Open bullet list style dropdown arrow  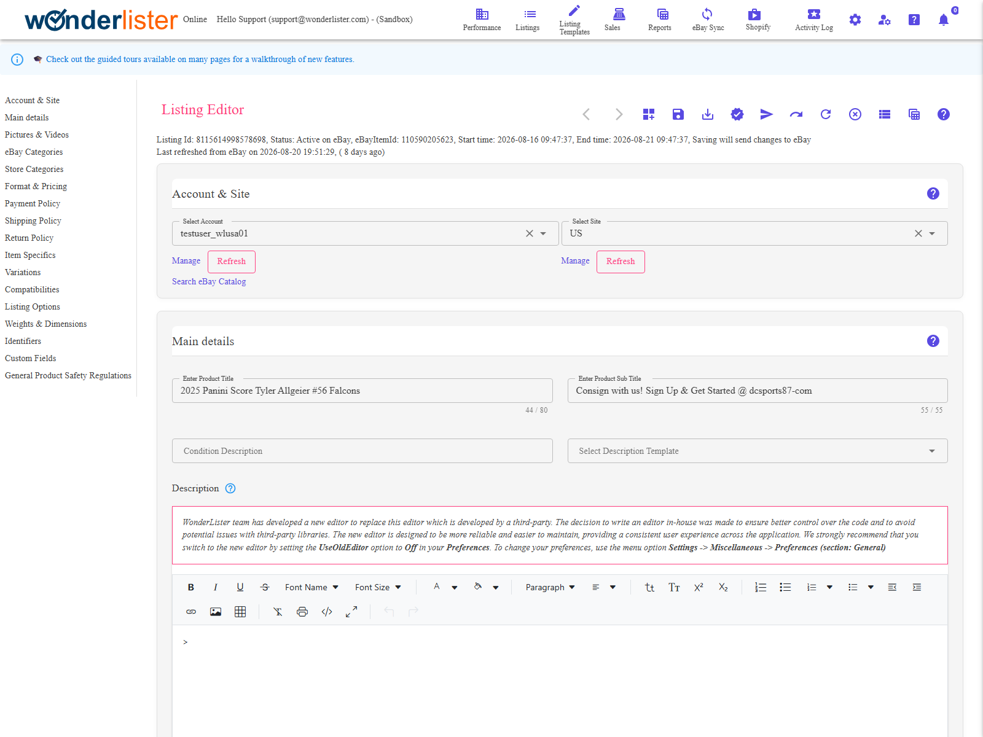[x=871, y=587]
